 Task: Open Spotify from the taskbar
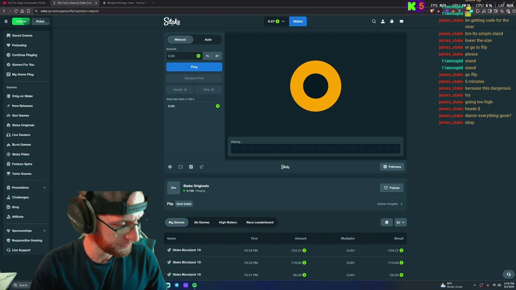click(x=195, y=285)
